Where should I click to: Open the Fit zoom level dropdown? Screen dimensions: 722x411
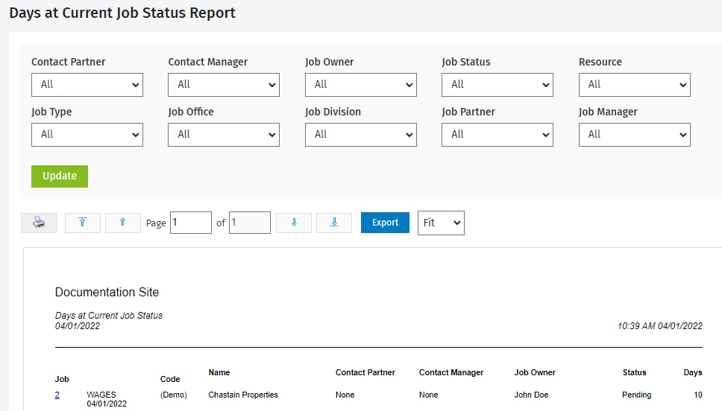click(x=441, y=223)
